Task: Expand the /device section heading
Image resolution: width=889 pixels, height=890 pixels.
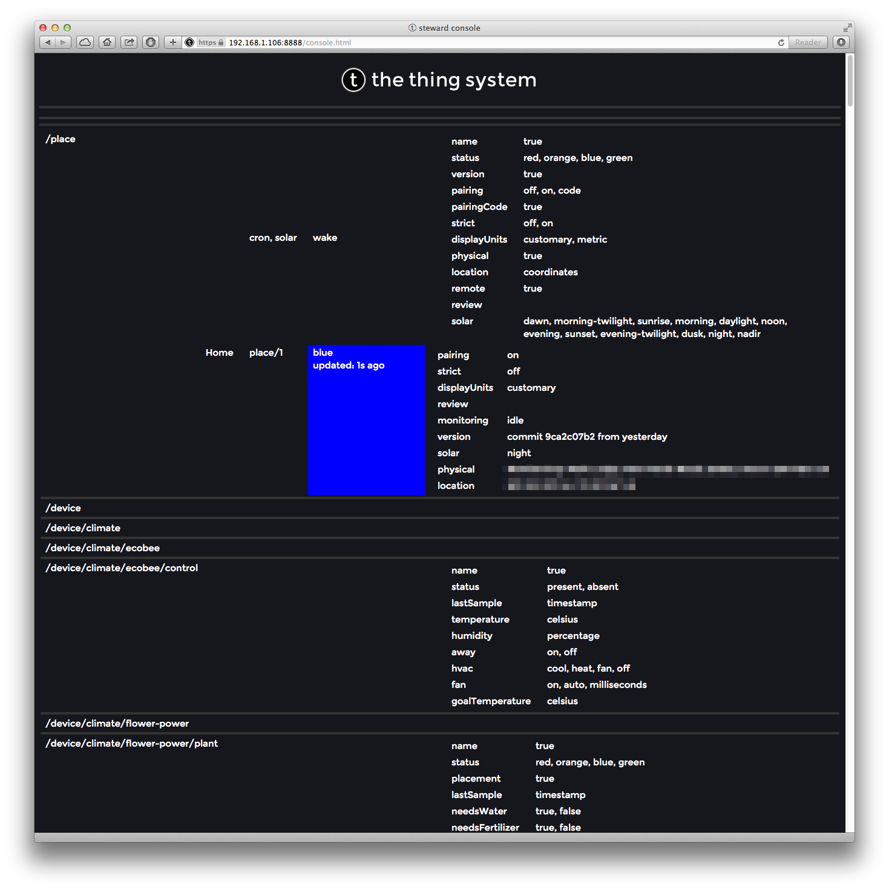Action: coord(63,508)
